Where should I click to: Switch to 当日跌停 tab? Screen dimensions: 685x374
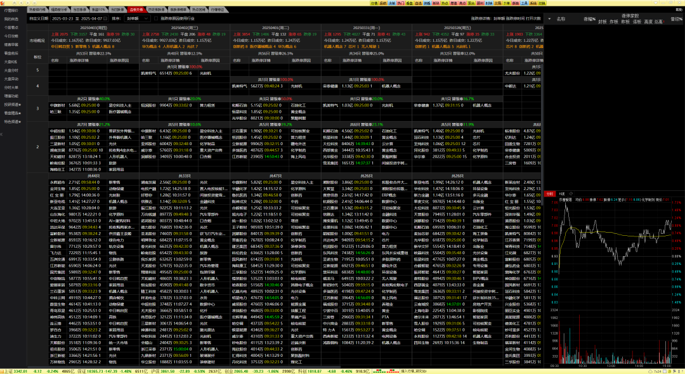(117, 10)
